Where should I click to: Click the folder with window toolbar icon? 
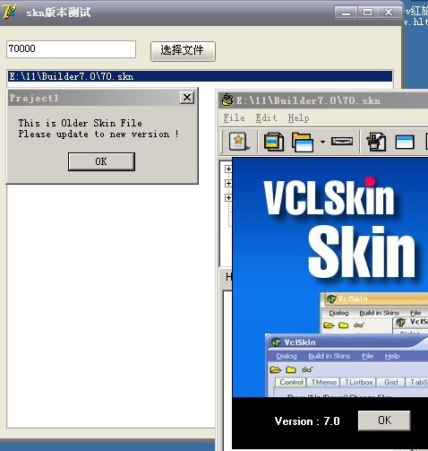pyautogui.click(x=303, y=142)
